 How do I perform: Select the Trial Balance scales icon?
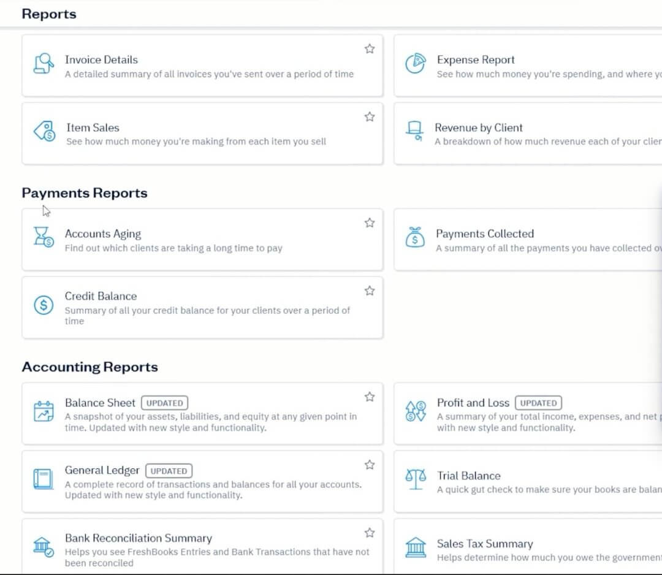[416, 481]
